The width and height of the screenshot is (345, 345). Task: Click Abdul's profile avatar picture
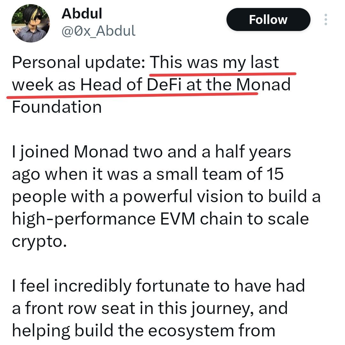tap(30, 24)
